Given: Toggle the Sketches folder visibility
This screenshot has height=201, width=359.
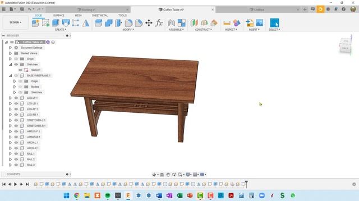Looking at the screenshot, I should 16,64.
